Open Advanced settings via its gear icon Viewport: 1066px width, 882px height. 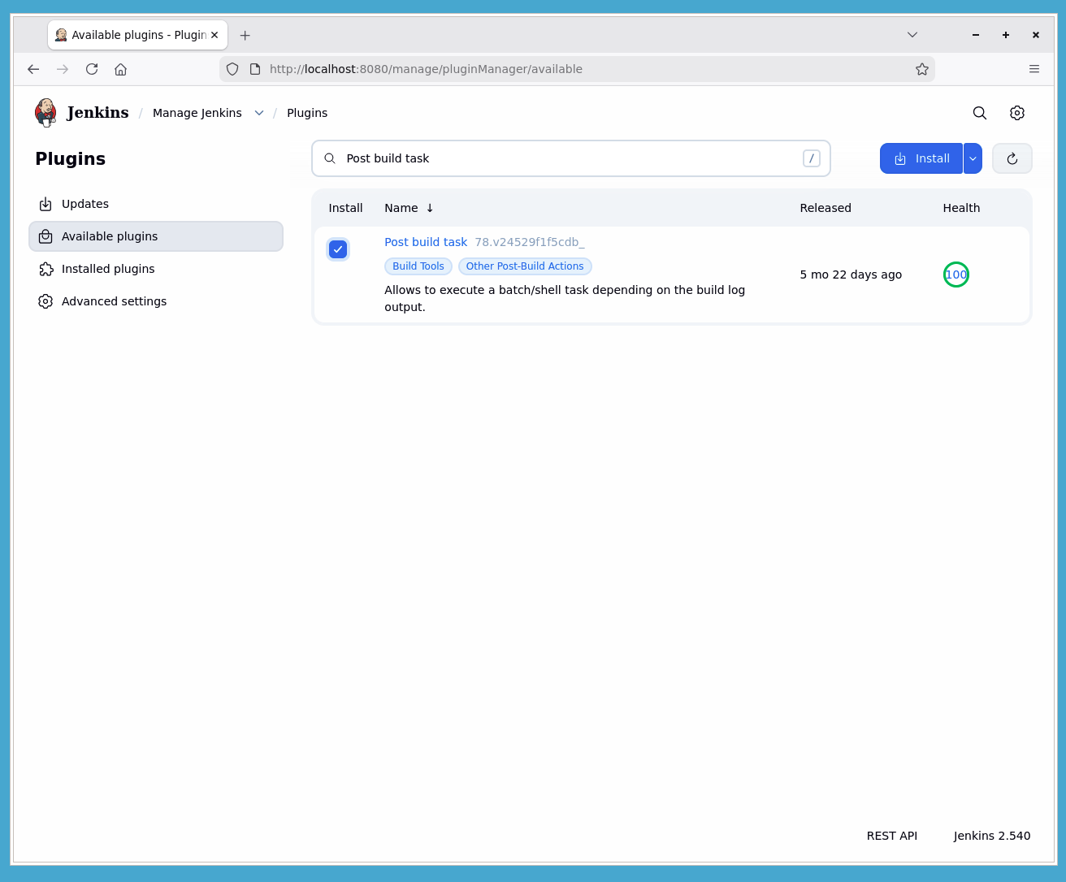point(46,301)
